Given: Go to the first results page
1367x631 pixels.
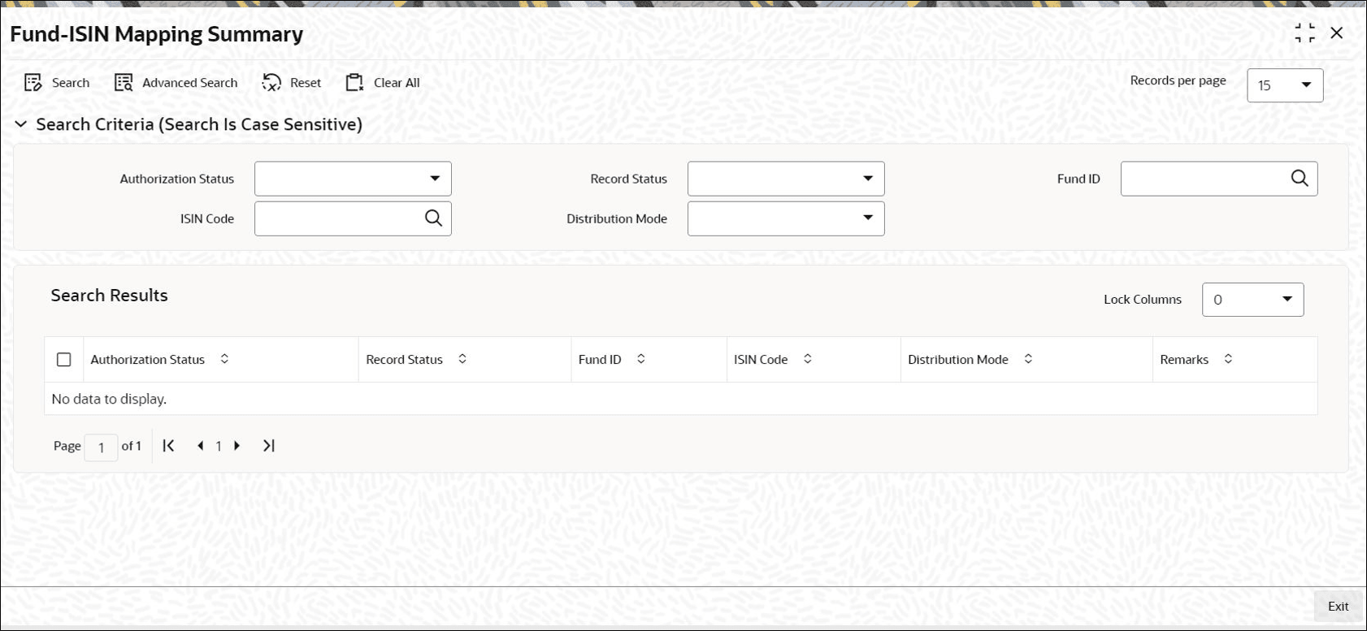Looking at the screenshot, I should 169,446.
